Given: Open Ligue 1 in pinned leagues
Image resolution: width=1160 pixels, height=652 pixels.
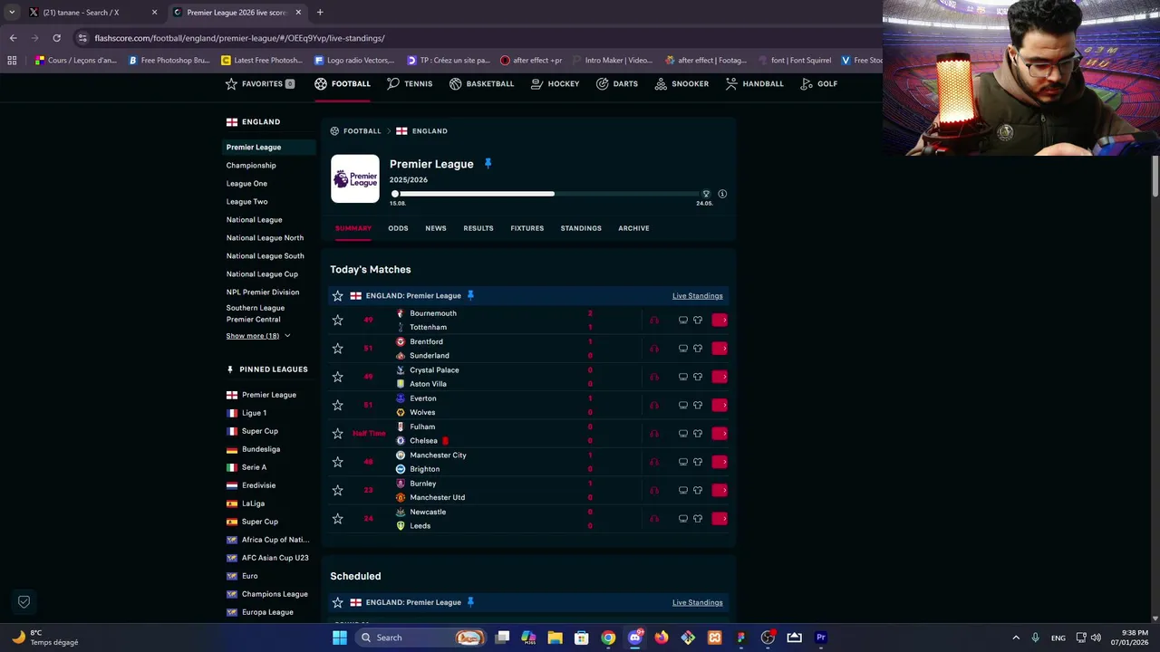Looking at the screenshot, I should (254, 413).
